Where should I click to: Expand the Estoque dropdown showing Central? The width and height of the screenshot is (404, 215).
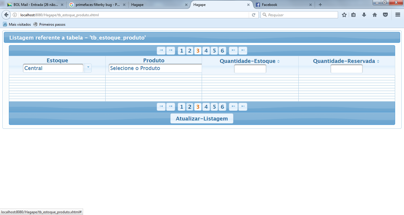(x=88, y=68)
